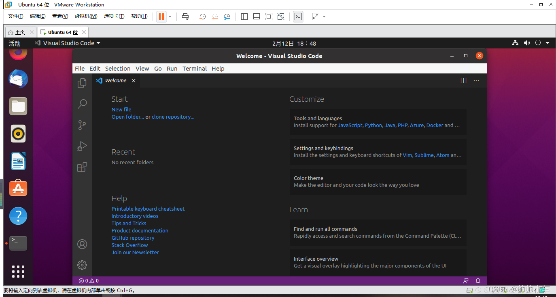Open the Selection menu
The width and height of the screenshot is (556, 297).
[x=118, y=69]
